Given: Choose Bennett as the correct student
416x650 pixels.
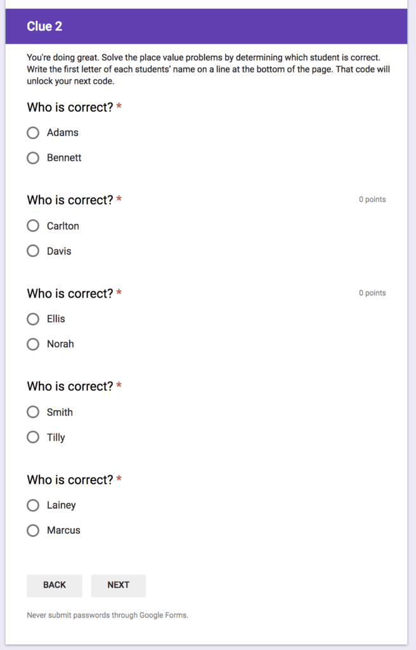Looking at the screenshot, I should click(33, 158).
